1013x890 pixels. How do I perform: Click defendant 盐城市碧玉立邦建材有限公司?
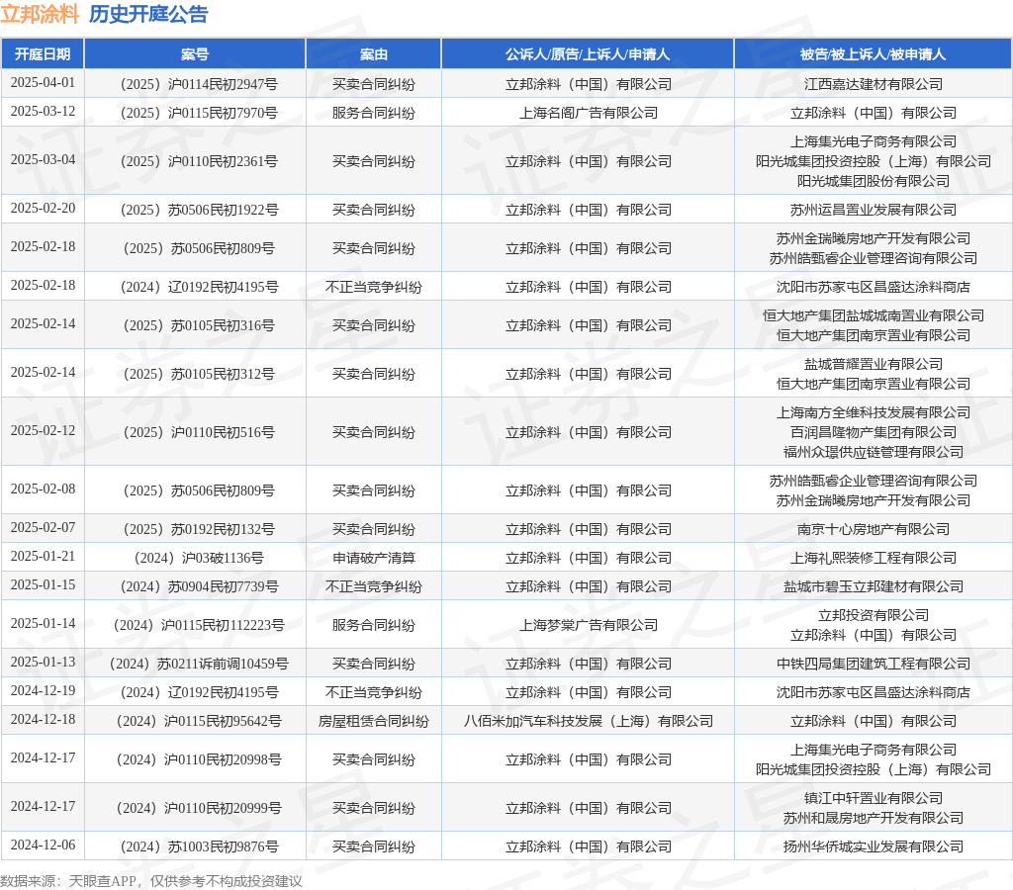point(873,586)
